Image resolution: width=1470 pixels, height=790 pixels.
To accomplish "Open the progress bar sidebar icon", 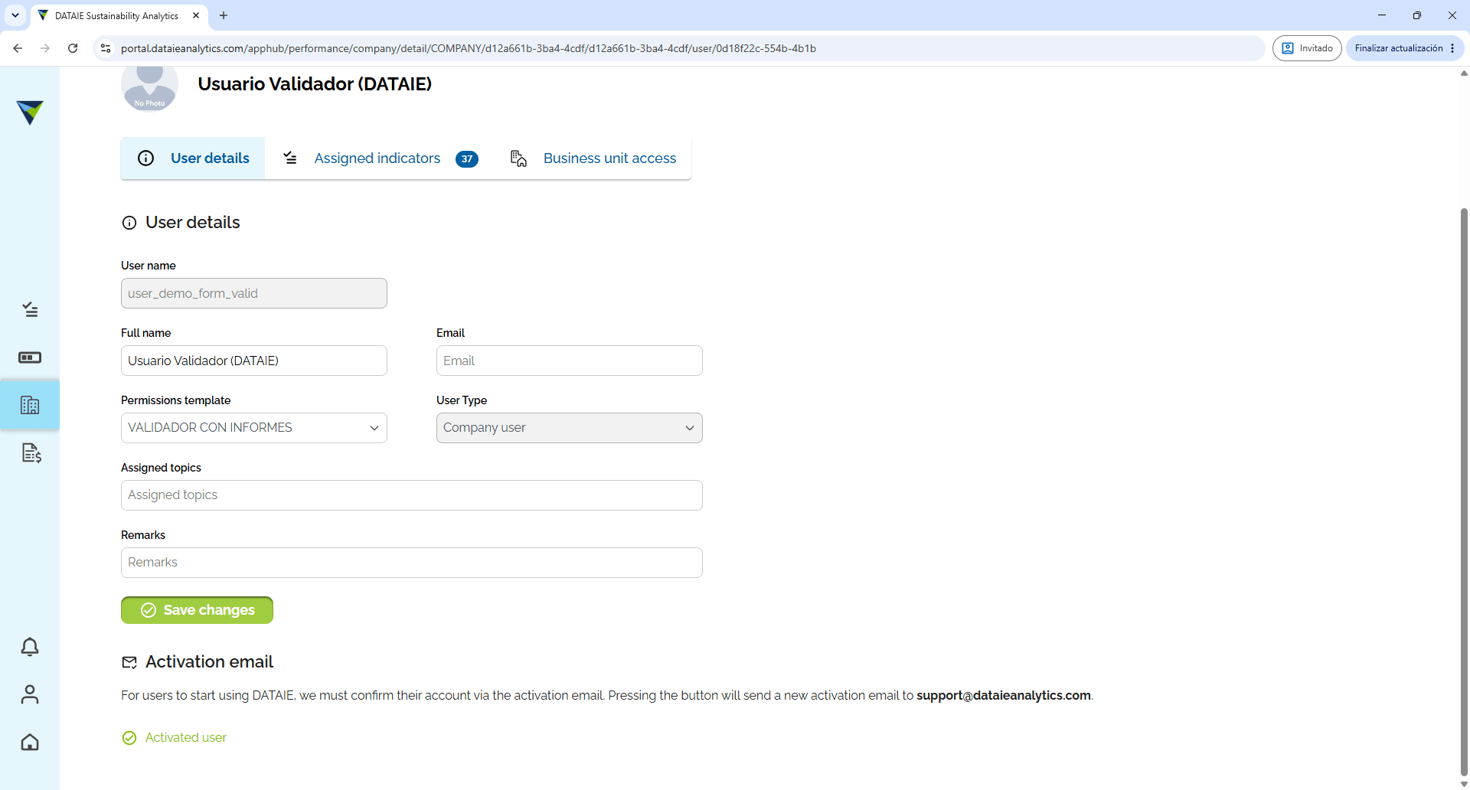I will point(30,357).
